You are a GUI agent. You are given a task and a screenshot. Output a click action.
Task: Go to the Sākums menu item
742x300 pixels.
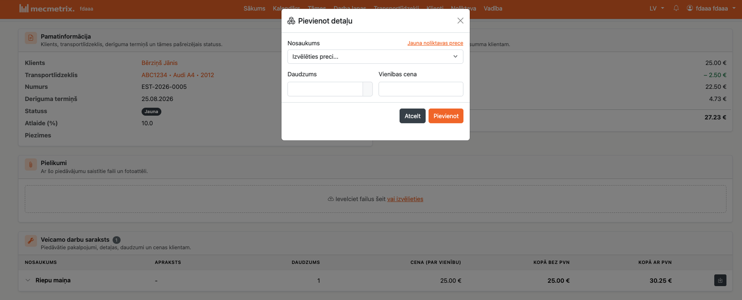tap(254, 8)
